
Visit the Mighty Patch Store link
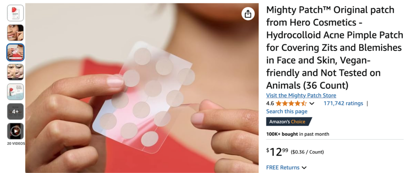coord(301,96)
